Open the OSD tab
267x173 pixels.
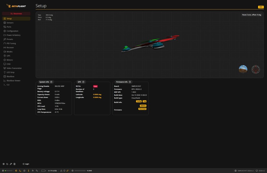[16, 64]
